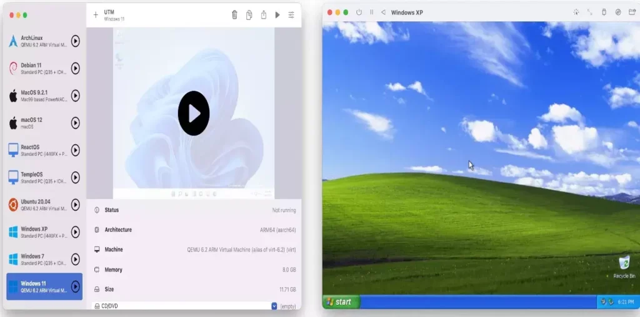Image resolution: width=640 pixels, height=317 pixels.
Task: Start the MacOS 9.2.1 VM with its play button
Action: tap(75, 95)
